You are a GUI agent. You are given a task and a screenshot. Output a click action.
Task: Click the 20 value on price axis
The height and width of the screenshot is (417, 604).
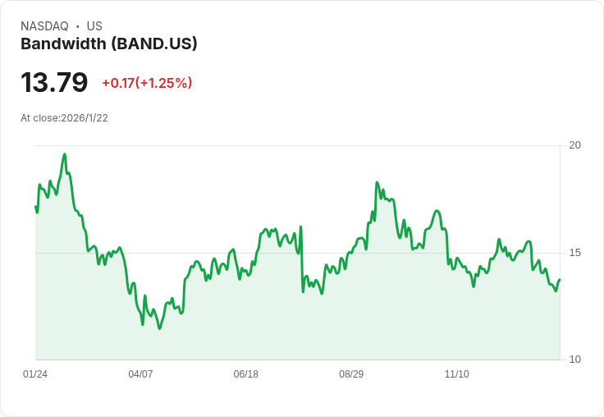click(x=575, y=145)
